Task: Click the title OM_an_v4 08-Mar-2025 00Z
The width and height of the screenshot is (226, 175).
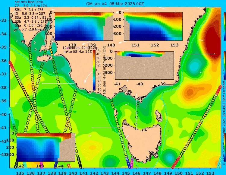Action: [115, 4]
